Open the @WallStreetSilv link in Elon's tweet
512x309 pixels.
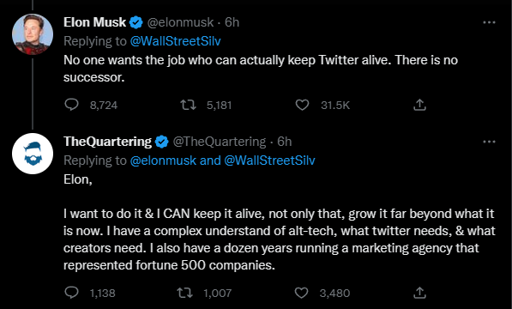pos(175,41)
